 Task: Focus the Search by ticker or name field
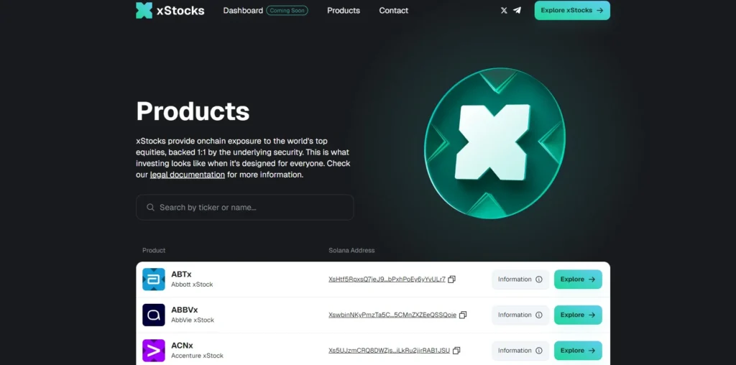point(244,208)
